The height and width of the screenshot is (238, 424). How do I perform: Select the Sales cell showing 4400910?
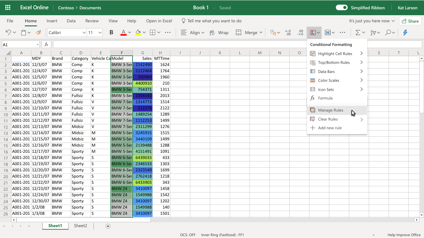(143, 83)
